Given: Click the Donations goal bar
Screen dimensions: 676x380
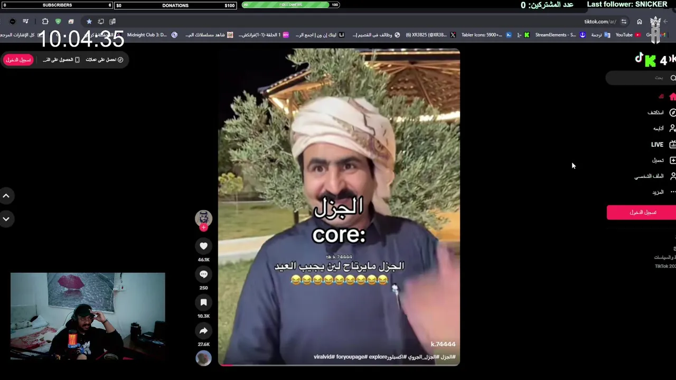Looking at the screenshot, I should [175, 5].
